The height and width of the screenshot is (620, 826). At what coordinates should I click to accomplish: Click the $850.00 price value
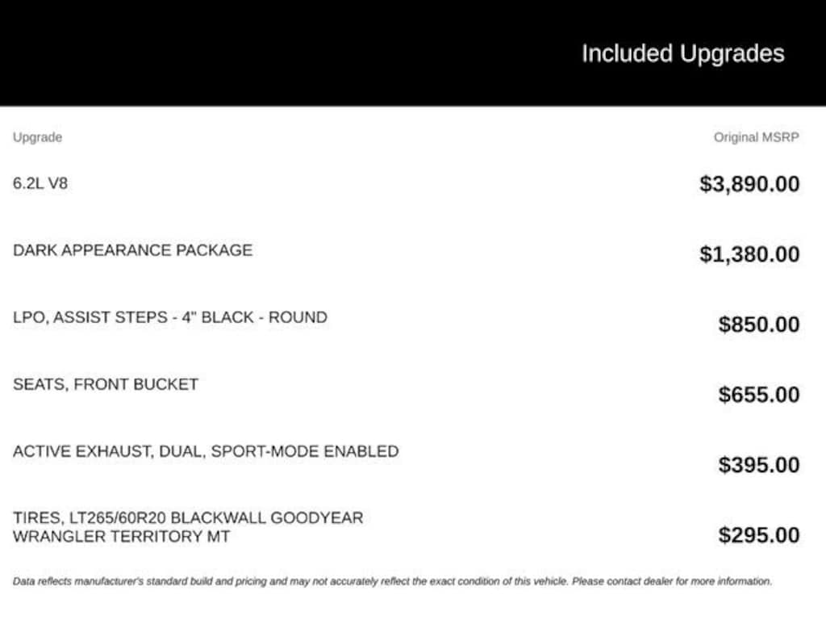click(758, 325)
